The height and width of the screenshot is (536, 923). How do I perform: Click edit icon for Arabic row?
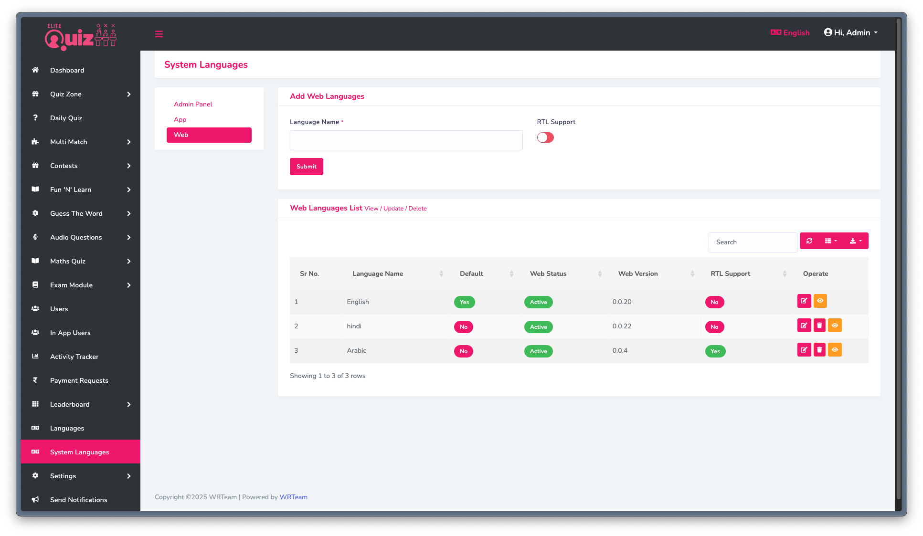point(804,350)
